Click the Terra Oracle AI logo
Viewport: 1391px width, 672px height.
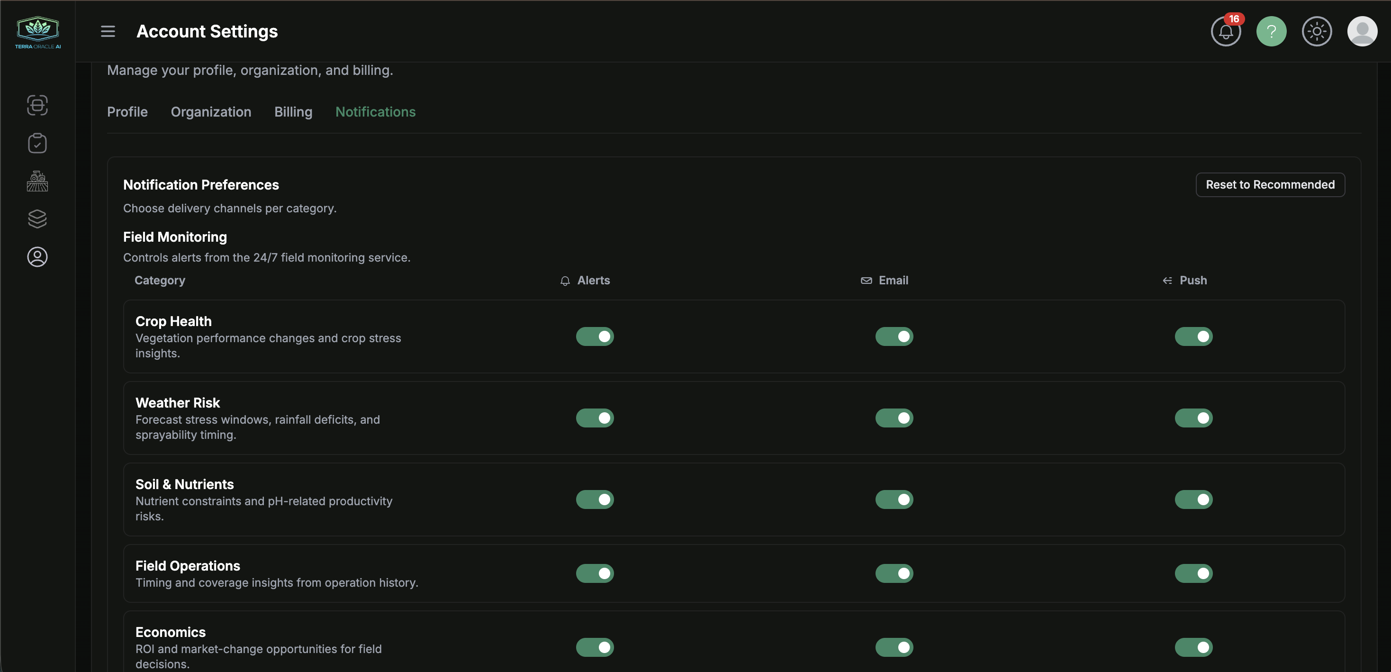(37, 31)
